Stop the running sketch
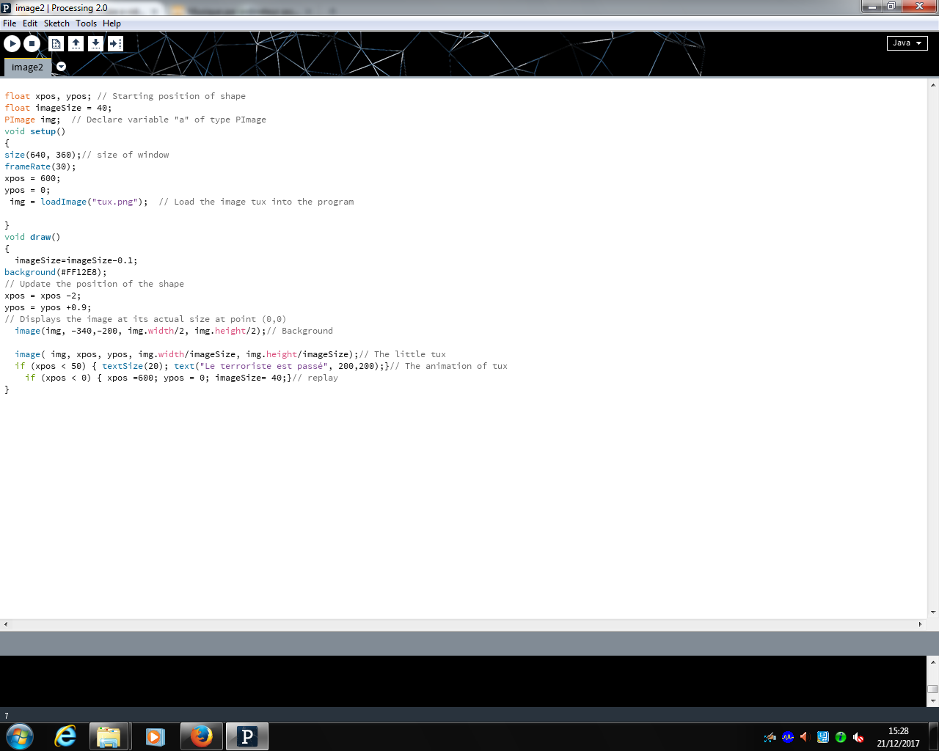 point(32,44)
